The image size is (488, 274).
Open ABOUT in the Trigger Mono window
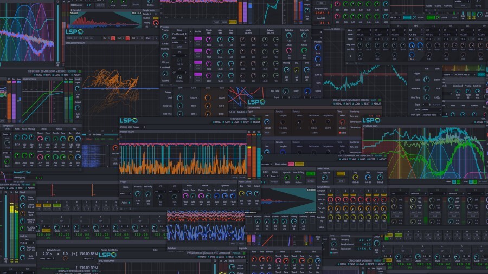pos(255,122)
